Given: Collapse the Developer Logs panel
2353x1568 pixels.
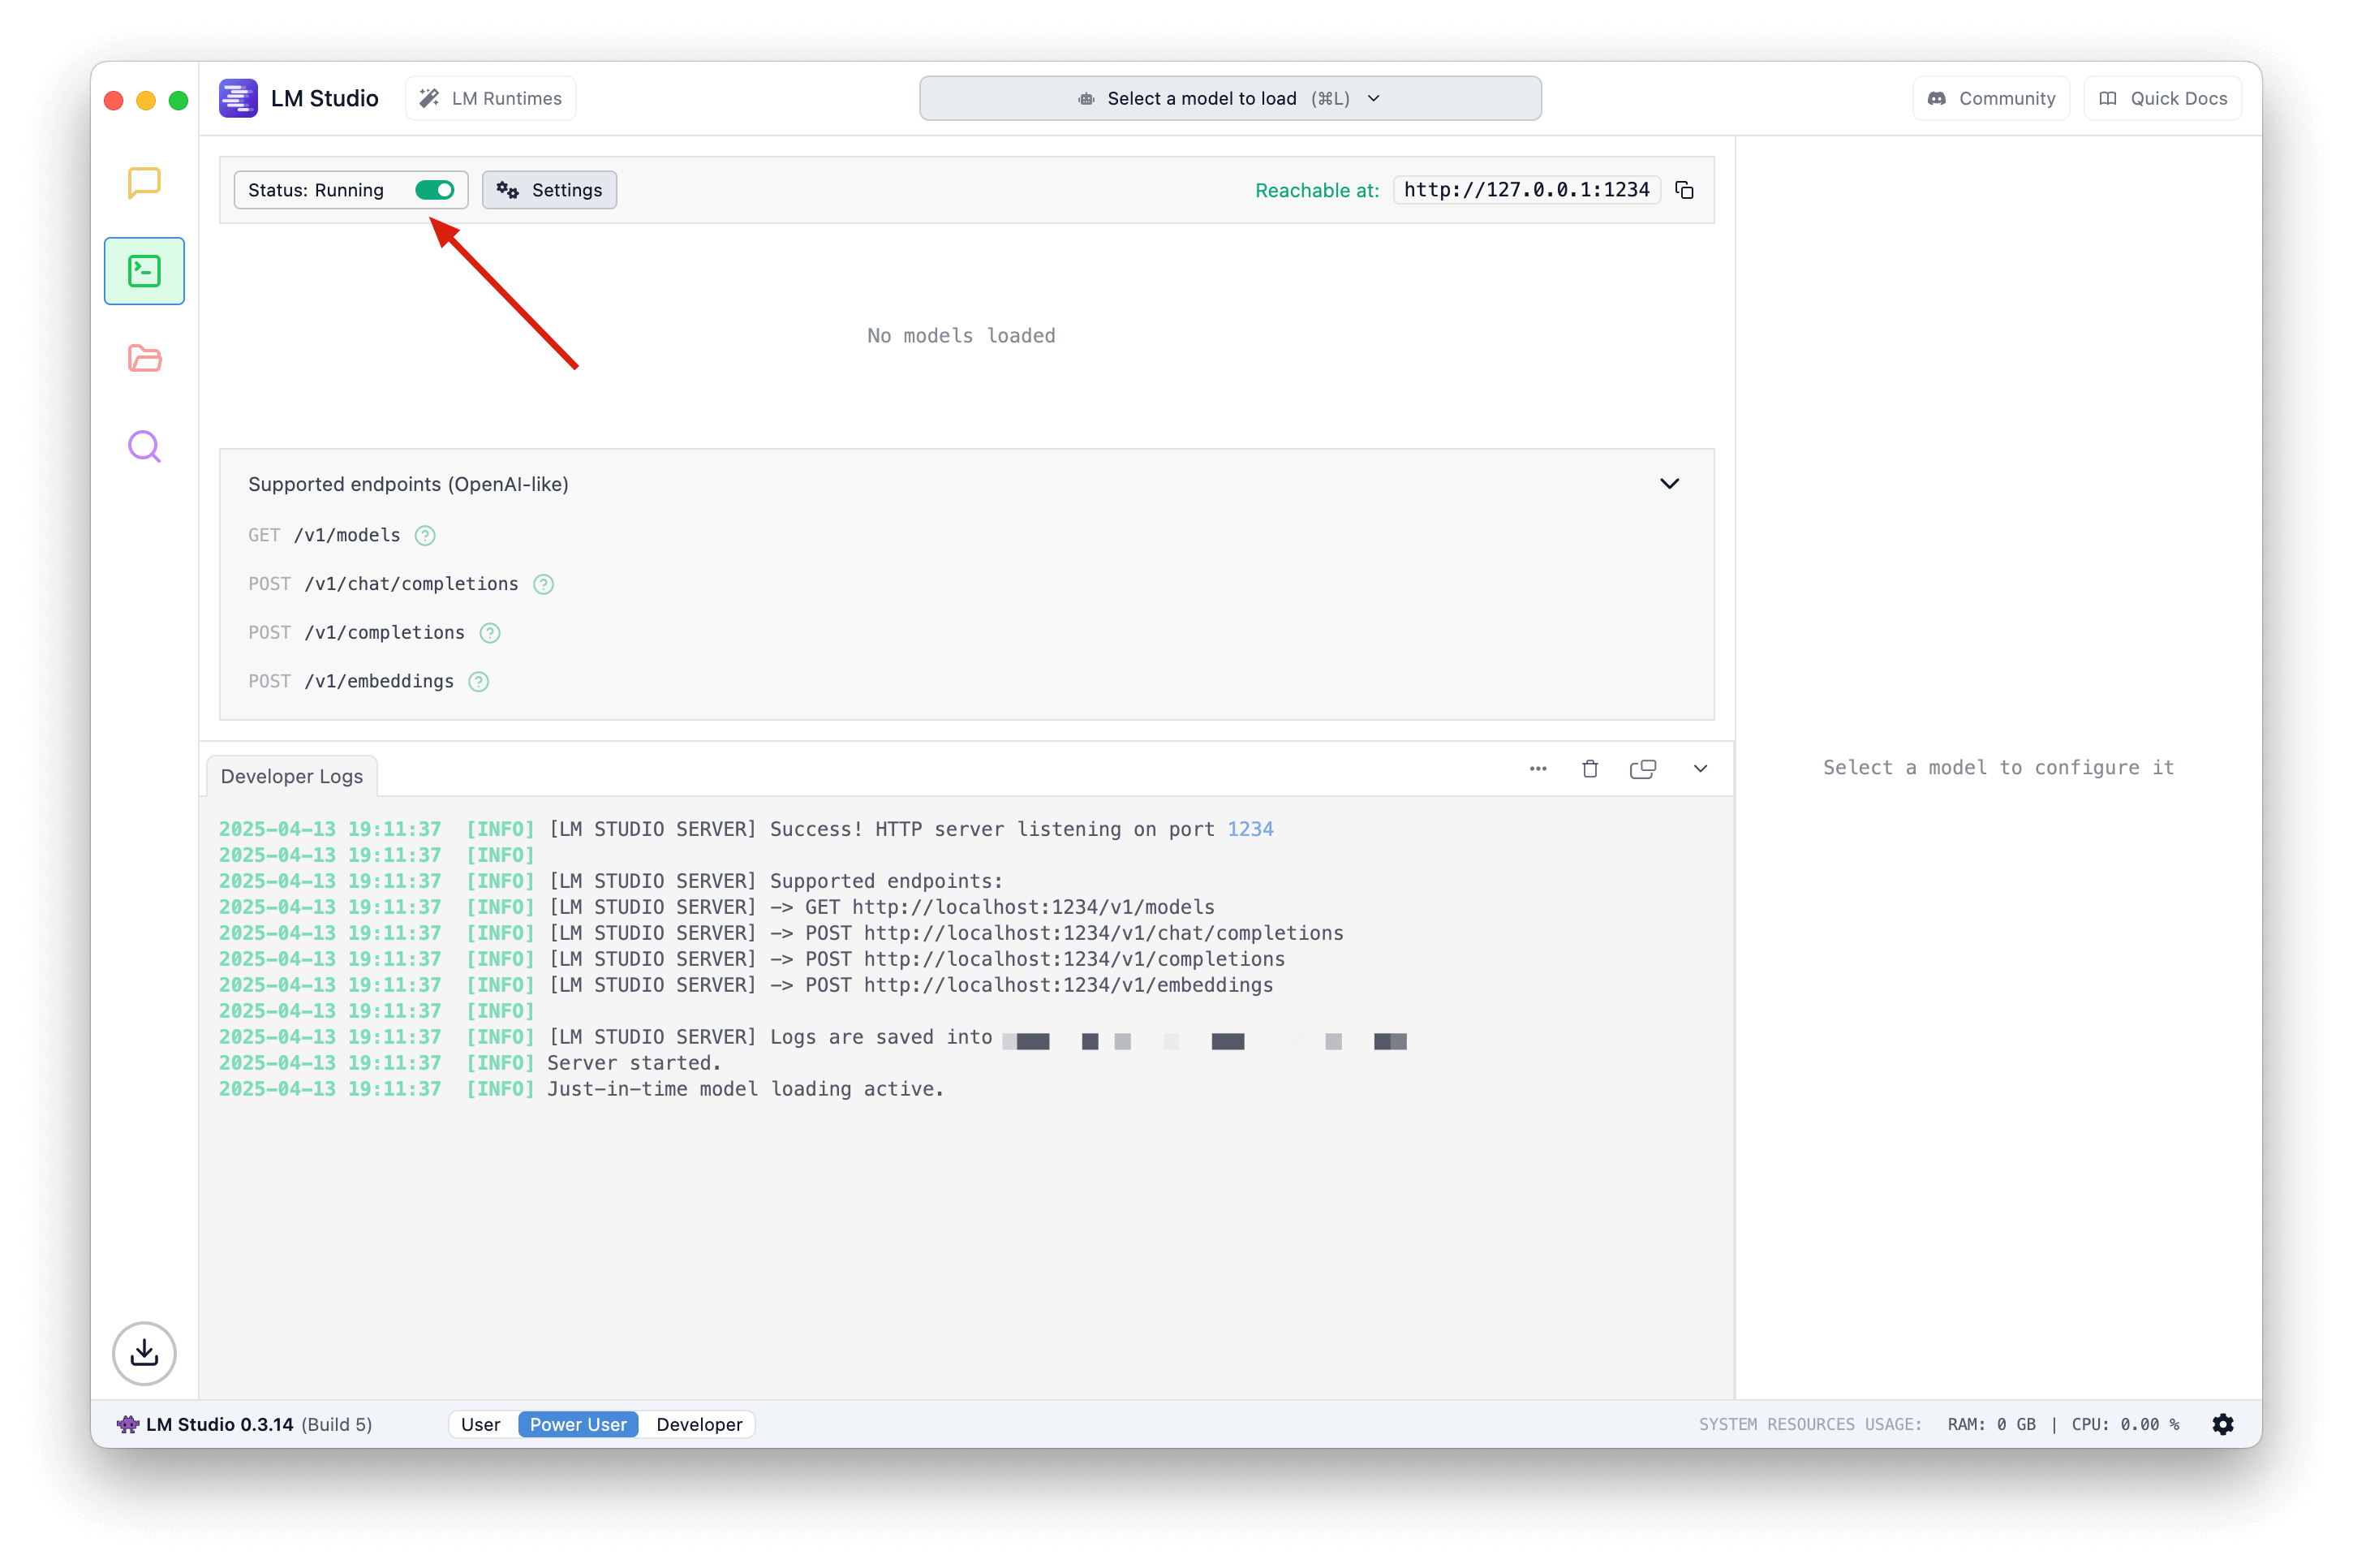Looking at the screenshot, I should [1699, 769].
